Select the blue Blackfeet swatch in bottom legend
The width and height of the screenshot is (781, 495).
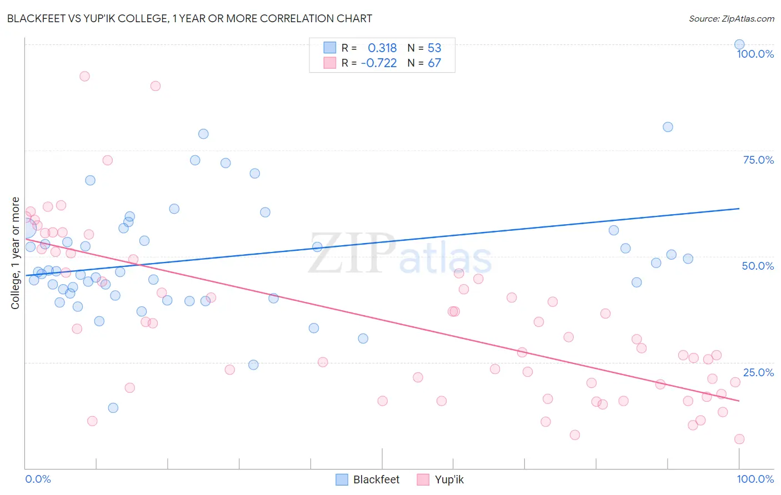[x=342, y=479]
